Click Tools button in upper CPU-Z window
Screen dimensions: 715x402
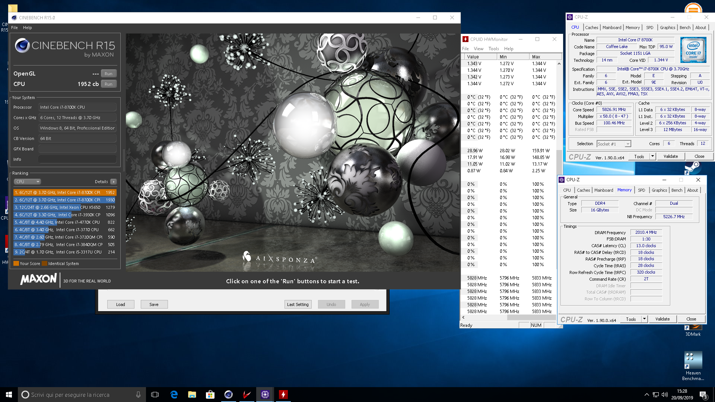[x=639, y=156]
